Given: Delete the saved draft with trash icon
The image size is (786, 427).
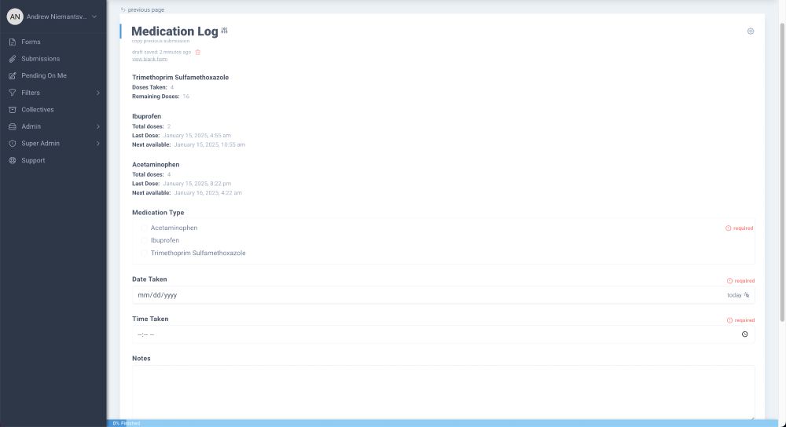Looking at the screenshot, I should coord(197,52).
